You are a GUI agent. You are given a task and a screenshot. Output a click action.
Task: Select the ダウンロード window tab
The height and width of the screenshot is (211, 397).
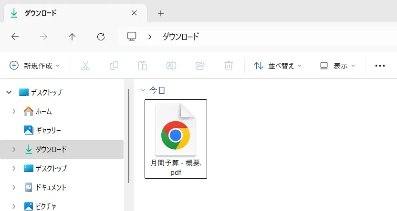click(x=75, y=13)
